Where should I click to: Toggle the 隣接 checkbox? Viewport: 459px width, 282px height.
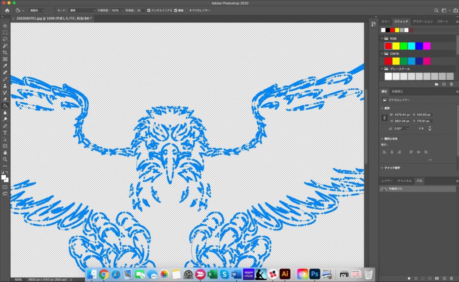tap(176, 10)
